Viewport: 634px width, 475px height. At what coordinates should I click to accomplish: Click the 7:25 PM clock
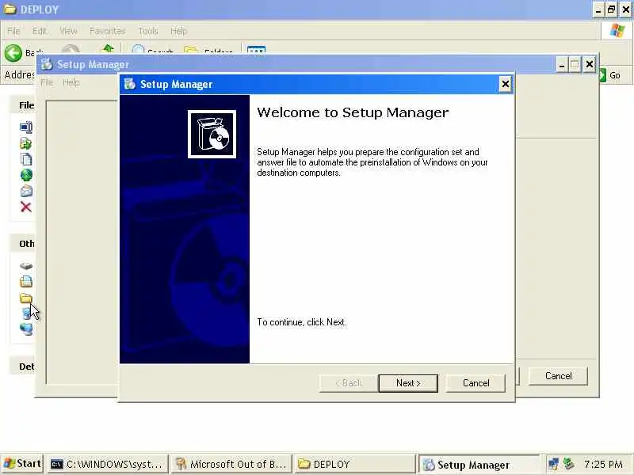603,464
